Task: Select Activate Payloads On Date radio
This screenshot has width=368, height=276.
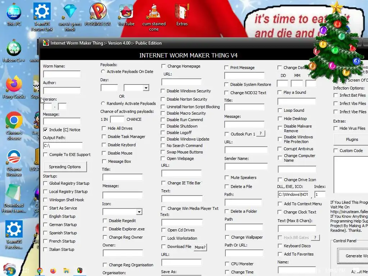Action: pyautogui.click(x=103, y=72)
